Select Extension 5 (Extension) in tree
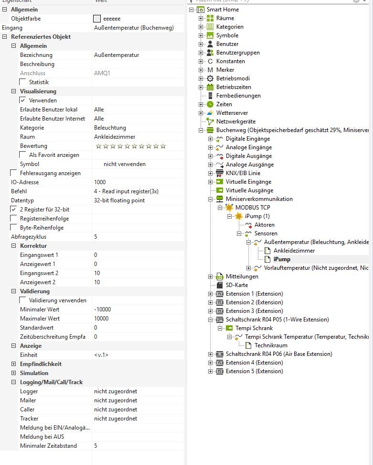The image size is (373, 465). pos(254,371)
